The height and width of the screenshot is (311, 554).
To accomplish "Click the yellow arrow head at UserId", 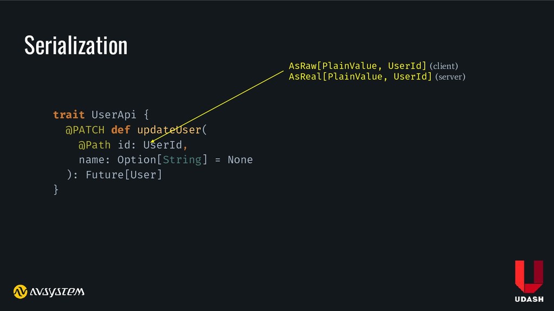I will pos(152,143).
